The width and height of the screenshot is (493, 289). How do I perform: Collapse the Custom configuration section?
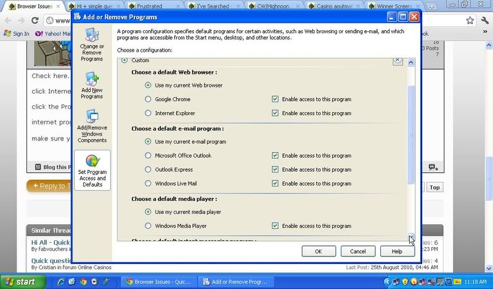tap(397, 60)
